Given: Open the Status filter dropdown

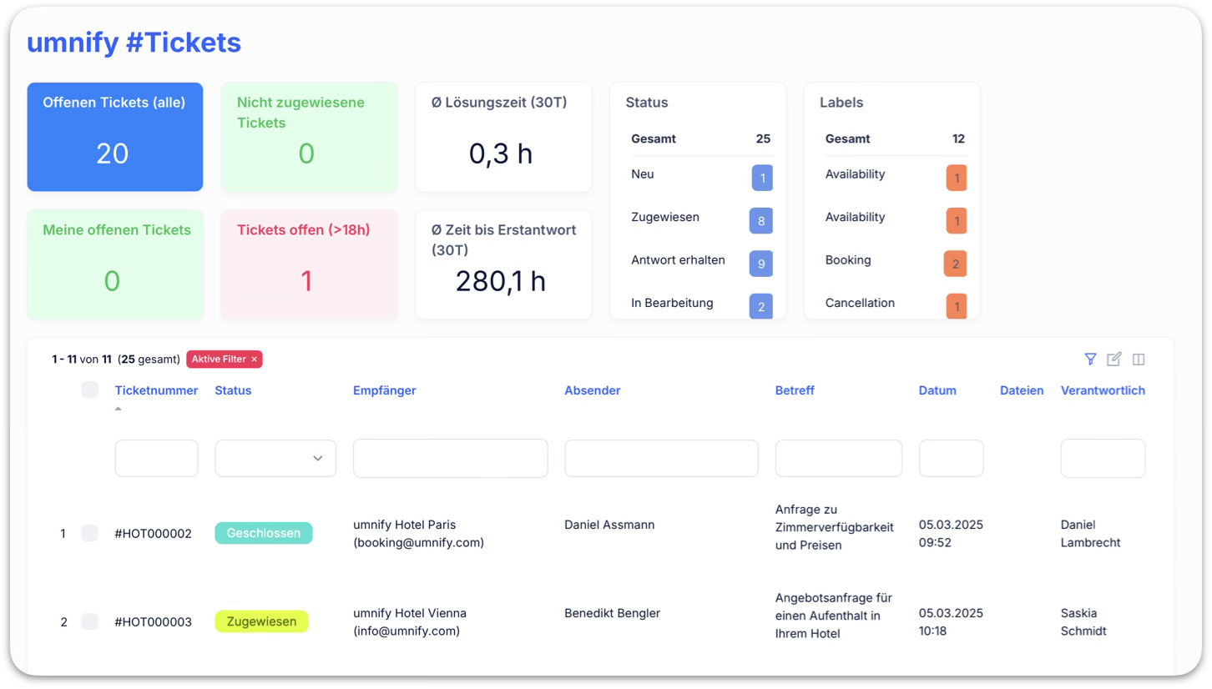Looking at the screenshot, I should point(275,458).
